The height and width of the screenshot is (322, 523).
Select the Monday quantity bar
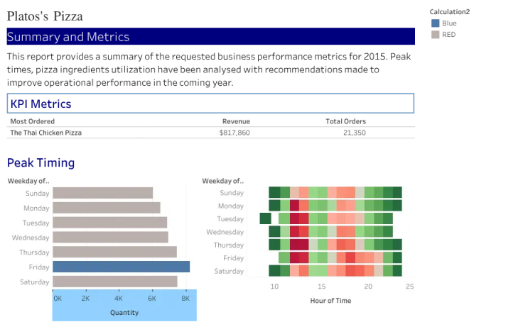pyautogui.click(x=107, y=208)
